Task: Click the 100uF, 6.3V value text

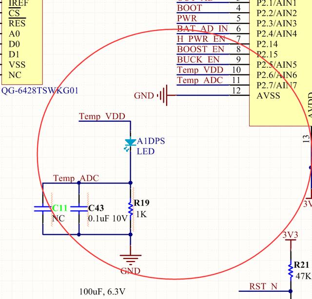Action: point(102,292)
